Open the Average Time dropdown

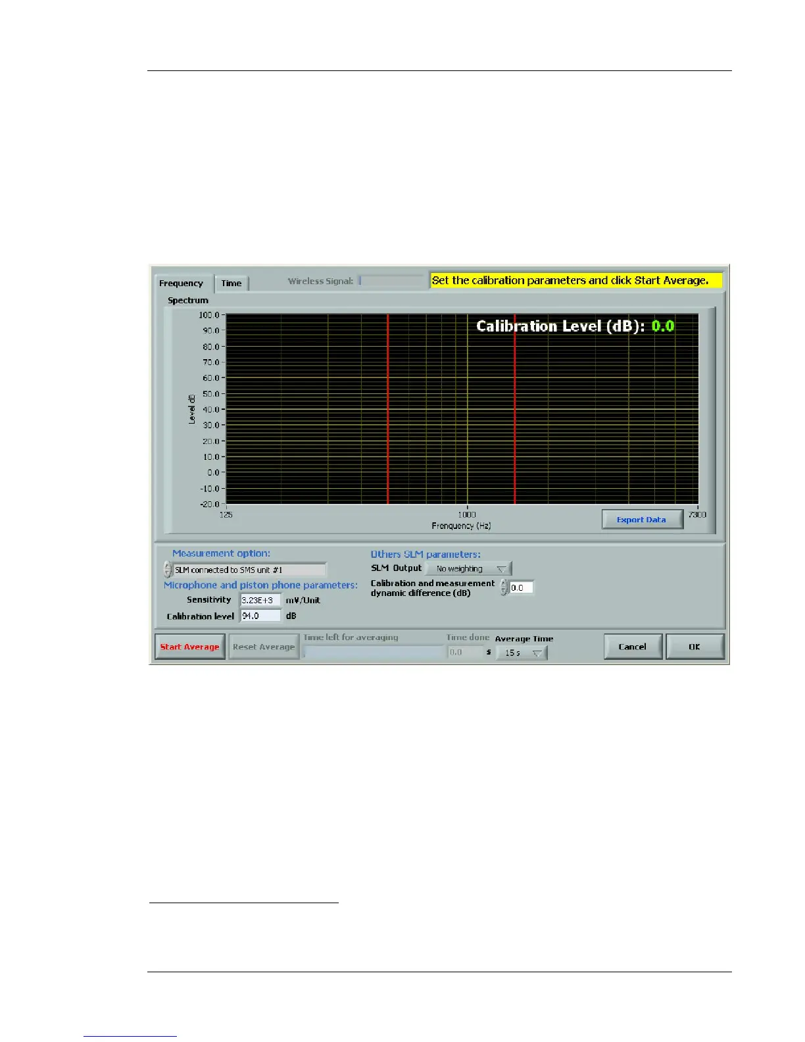[x=523, y=653]
